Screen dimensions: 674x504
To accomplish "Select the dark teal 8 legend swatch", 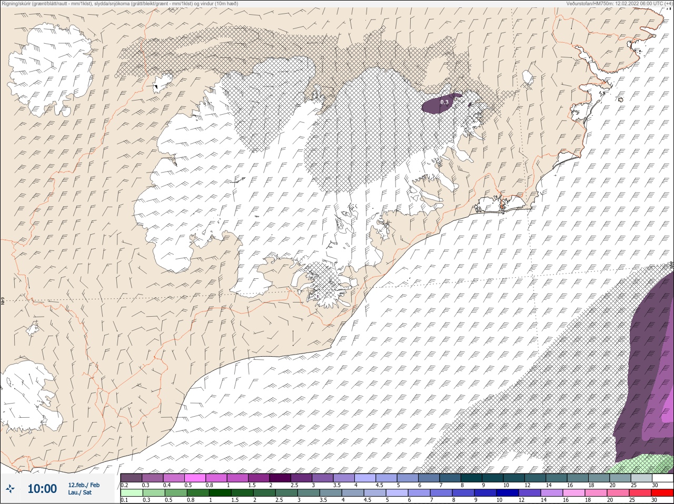I will (471, 478).
